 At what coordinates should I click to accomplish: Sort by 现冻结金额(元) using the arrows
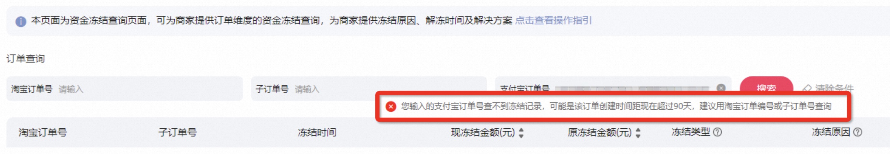tap(521, 133)
